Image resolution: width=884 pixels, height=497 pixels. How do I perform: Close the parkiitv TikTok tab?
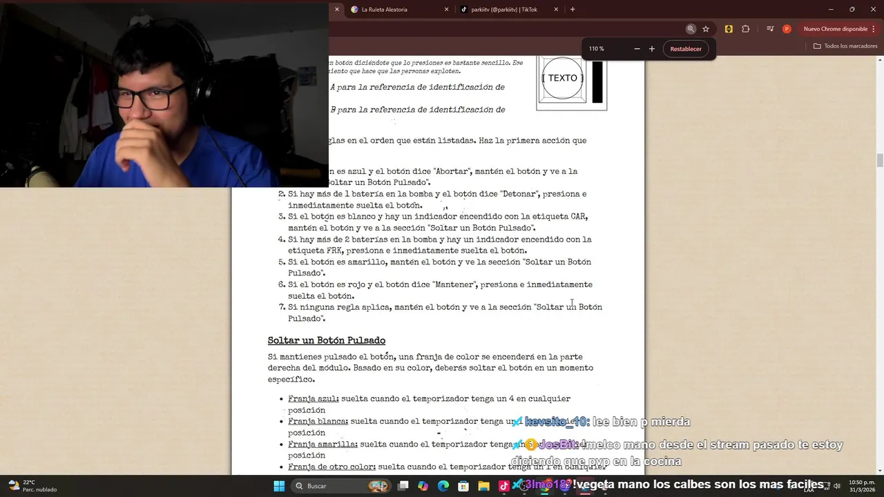click(x=556, y=10)
